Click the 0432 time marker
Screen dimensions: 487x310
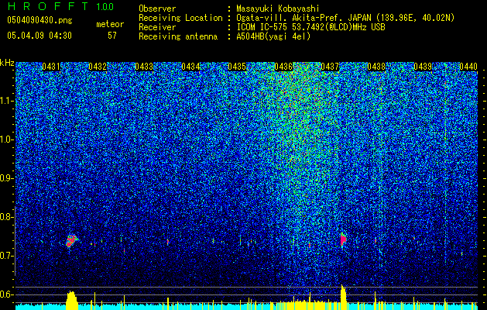coord(98,67)
